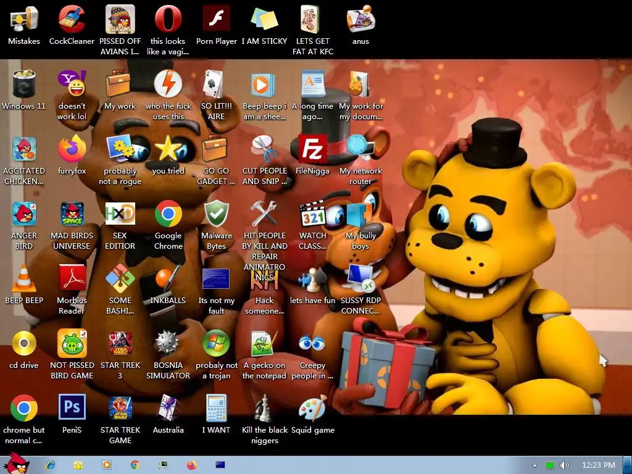Open the Chess Titans chess pieces icon
This screenshot has height=474, width=632.
tap(264, 408)
